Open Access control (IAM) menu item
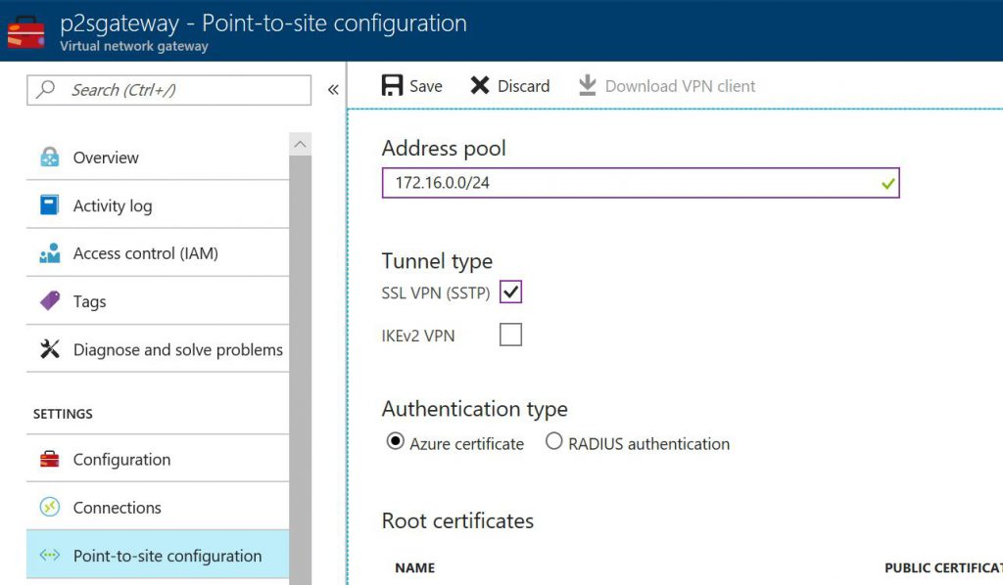The width and height of the screenshot is (1003, 585). tap(158, 253)
